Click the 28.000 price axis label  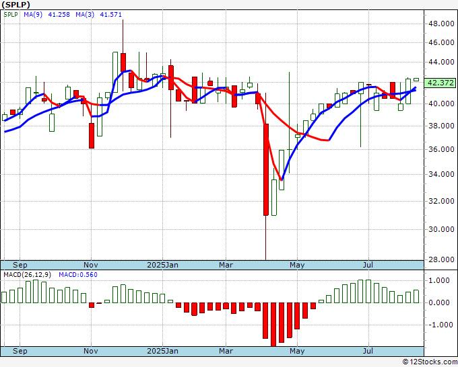441,259
